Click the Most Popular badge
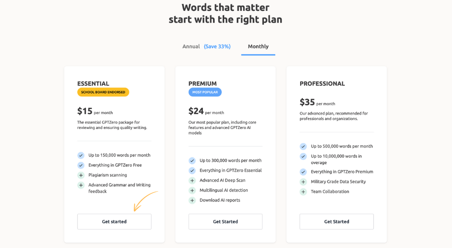The height and width of the screenshot is (248, 452). [x=205, y=92]
